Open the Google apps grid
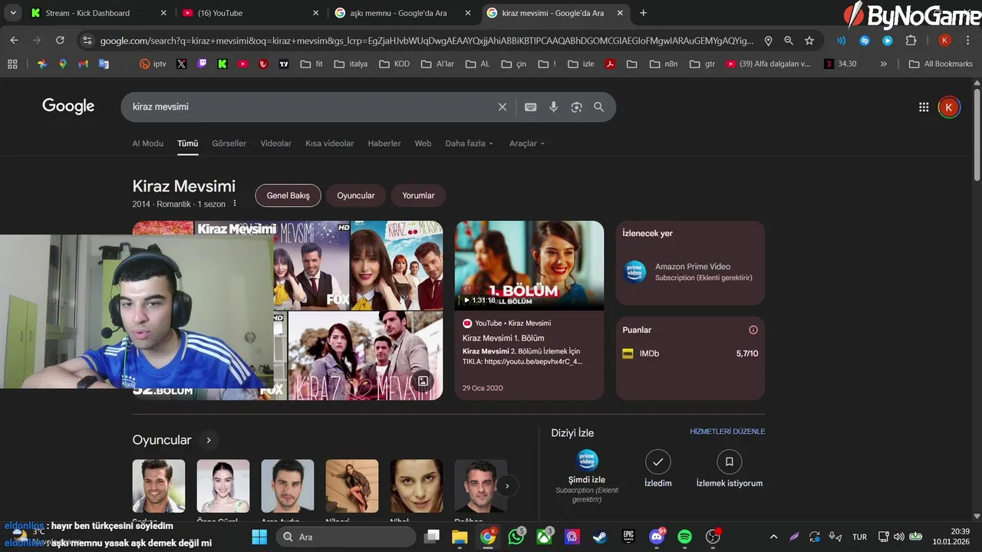The image size is (982, 552). click(924, 107)
